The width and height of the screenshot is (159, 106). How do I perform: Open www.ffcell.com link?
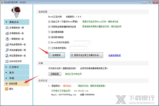point(81,91)
